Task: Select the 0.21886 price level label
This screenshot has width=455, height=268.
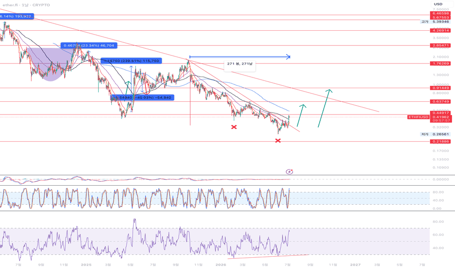Action: pyautogui.click(x=440, y=141)
